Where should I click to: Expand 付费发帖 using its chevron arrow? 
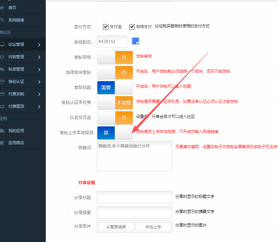(39, 94)
